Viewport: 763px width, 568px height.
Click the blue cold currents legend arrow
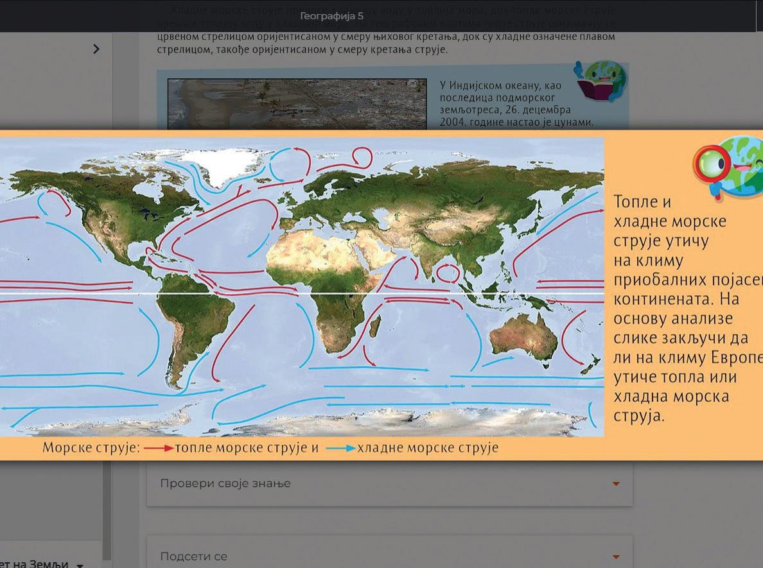click(340, 448)
